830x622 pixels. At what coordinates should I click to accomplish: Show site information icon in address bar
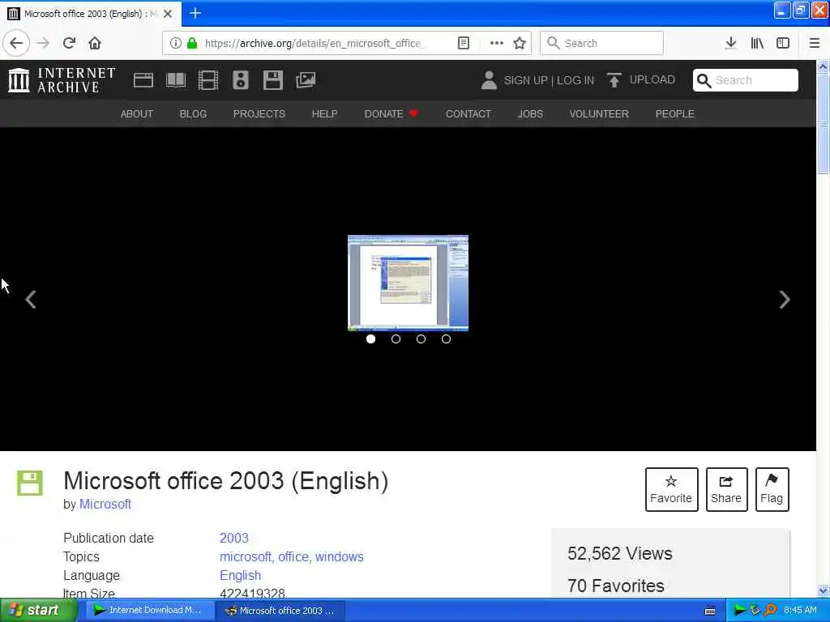coord(175,44)
